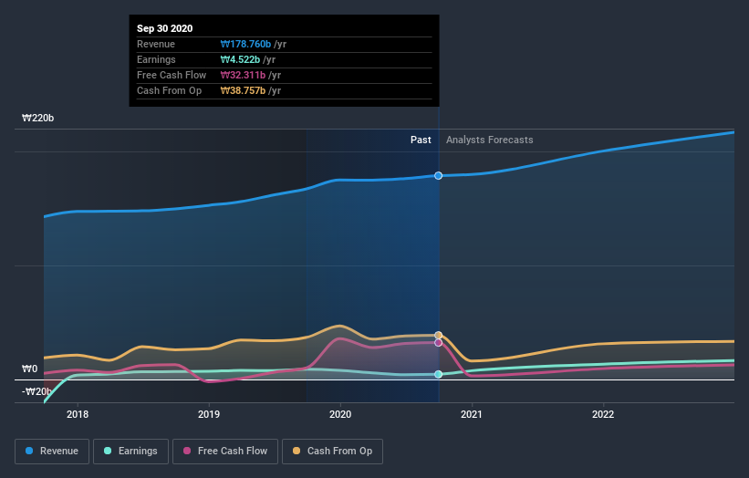The height and width of the screenshot is (478, 749).
Task: Toggle the Free Cash Flow legend series
Action: click(225, 452)
